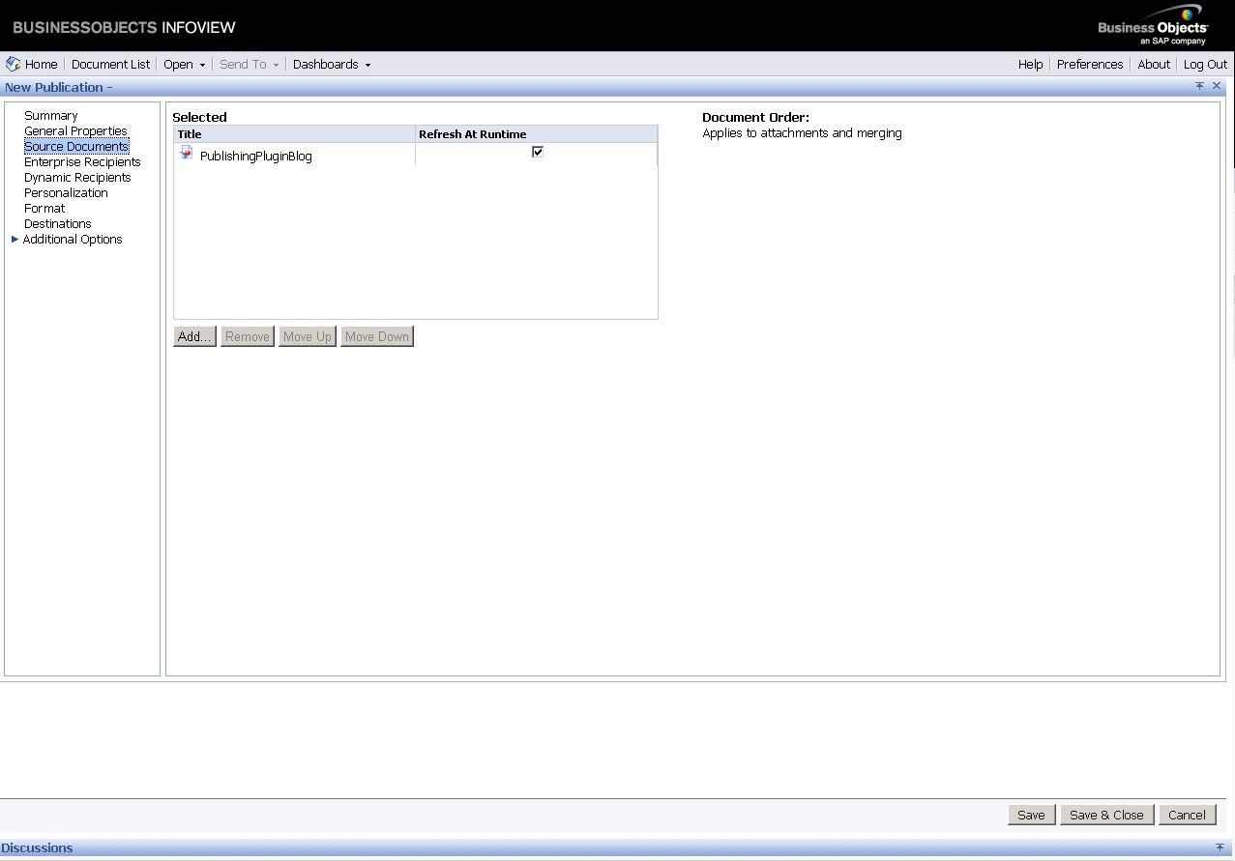
Task: Open the Send To dropdown menu
Action: [x=249, y=65]
